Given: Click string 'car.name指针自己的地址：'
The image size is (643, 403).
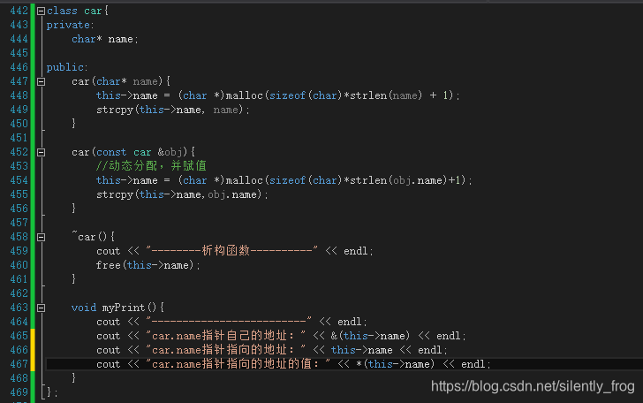Looking at the screenshot, I should 226,336.
